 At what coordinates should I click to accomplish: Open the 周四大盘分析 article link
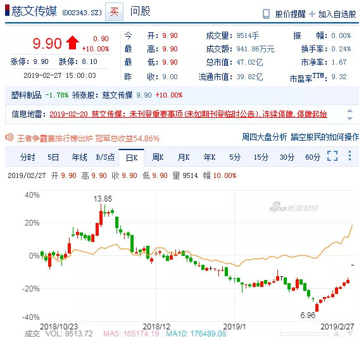(264, 137)
